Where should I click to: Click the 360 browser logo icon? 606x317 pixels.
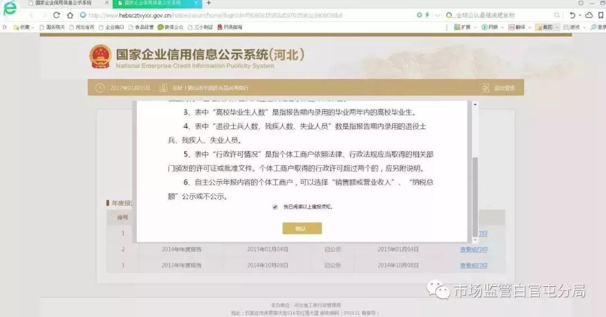(10, 8)
